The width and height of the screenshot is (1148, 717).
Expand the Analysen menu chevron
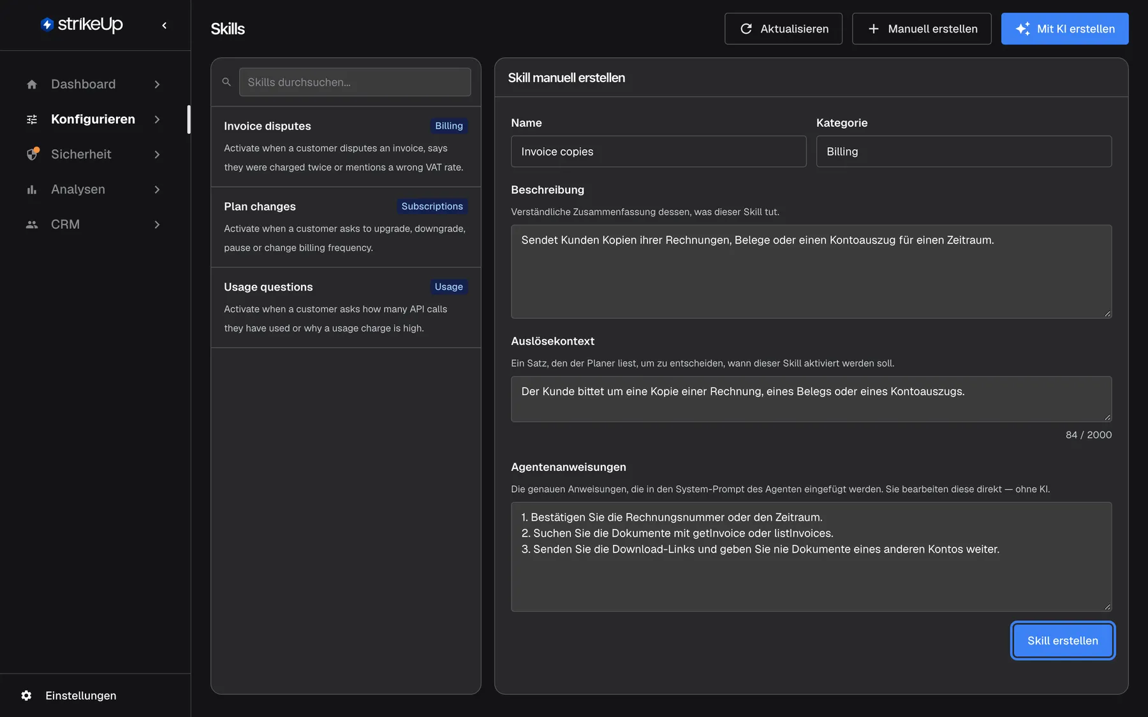point(157,189)
